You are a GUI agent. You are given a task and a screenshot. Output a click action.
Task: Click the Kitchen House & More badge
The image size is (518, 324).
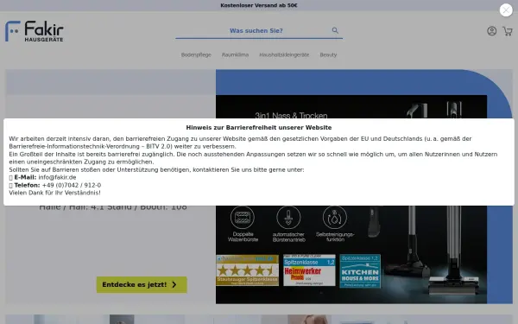coord(360,271)
